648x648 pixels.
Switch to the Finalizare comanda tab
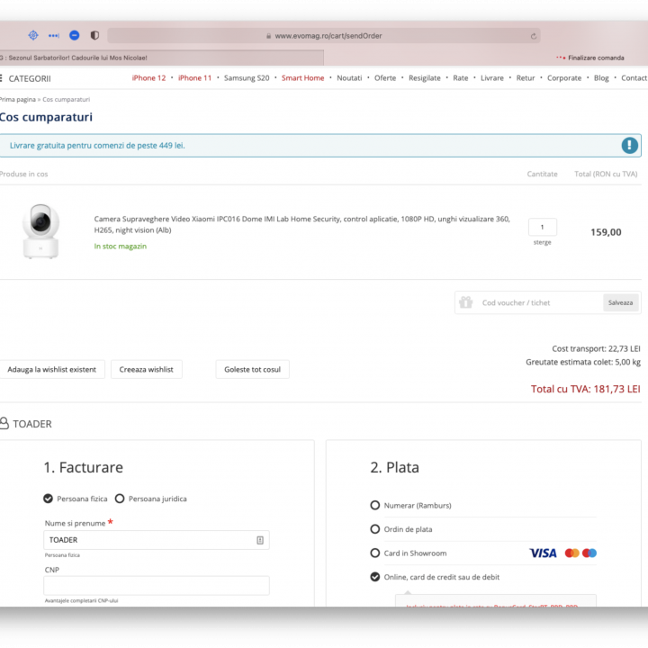595,58
